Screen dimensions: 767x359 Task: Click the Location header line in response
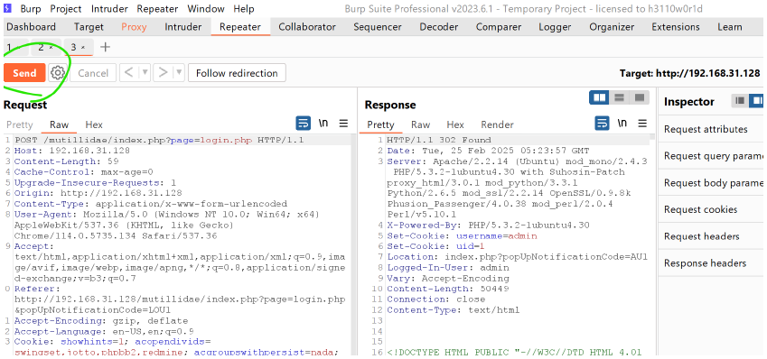(x=517, y=257)
